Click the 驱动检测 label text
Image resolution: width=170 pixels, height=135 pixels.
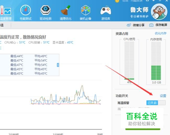click(x=46, y=19)
